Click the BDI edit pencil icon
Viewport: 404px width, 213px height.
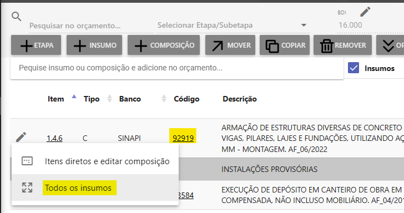point(365,12)
